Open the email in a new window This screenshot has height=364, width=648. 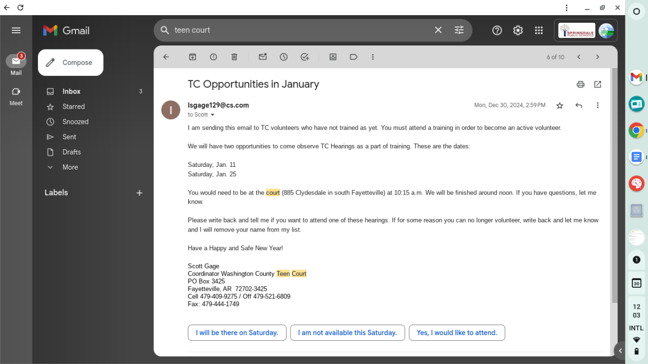pos(597,84)
